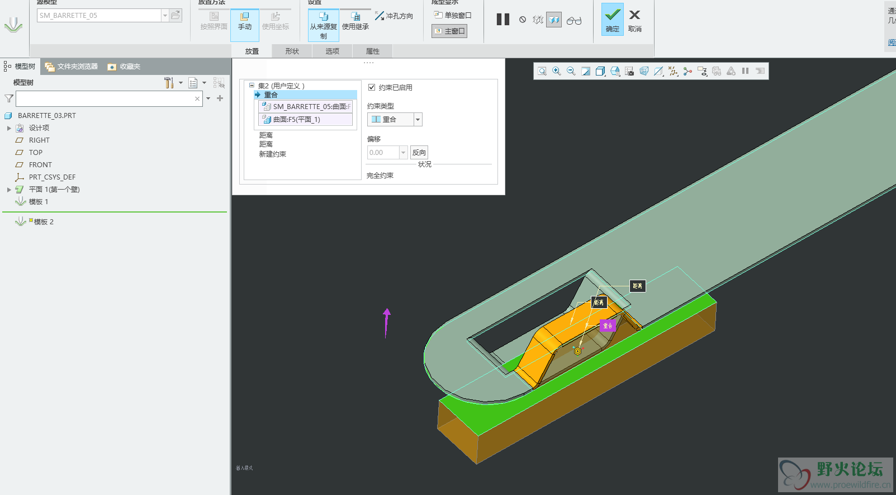Click the purple 重合 tag in the viewport
The height and width of the screenshot is (495, 896).
(608, 326)
